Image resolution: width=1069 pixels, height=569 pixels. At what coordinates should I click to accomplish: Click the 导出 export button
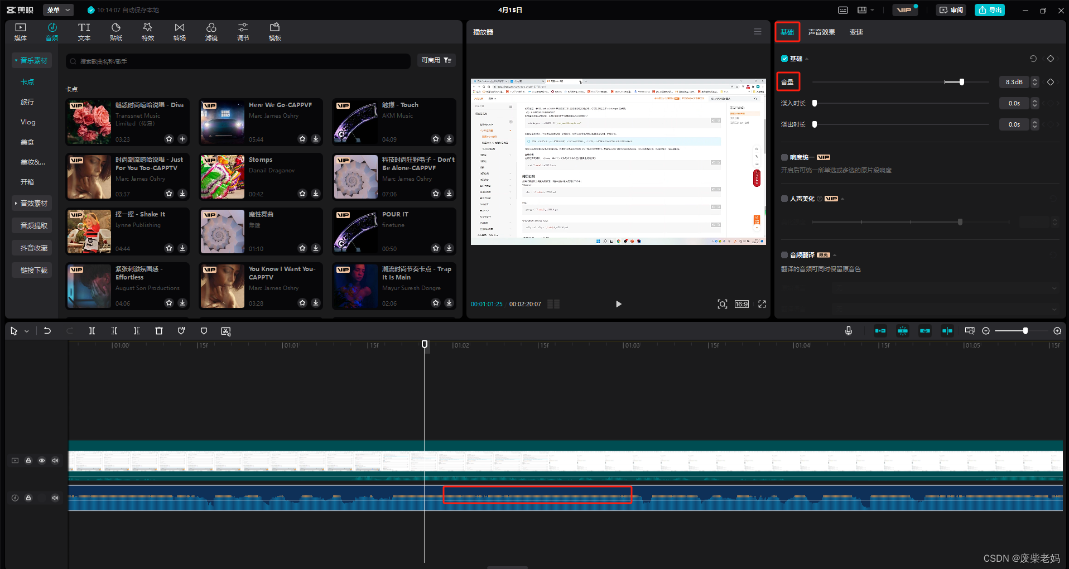click(x=990, y=10)
